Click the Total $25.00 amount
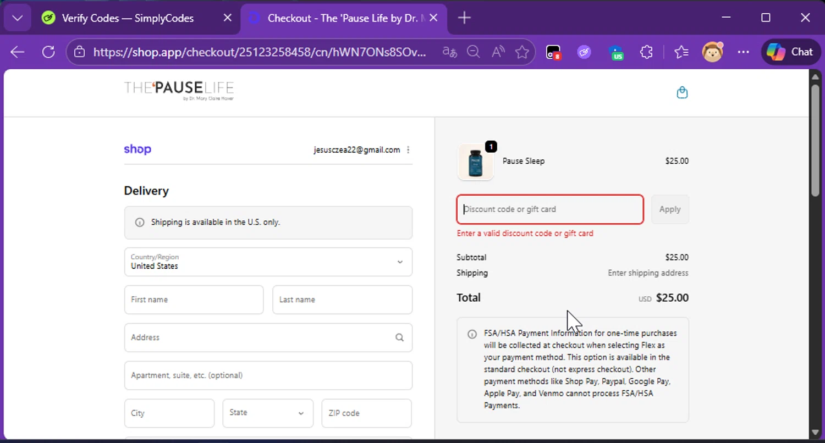 point(672,298)
